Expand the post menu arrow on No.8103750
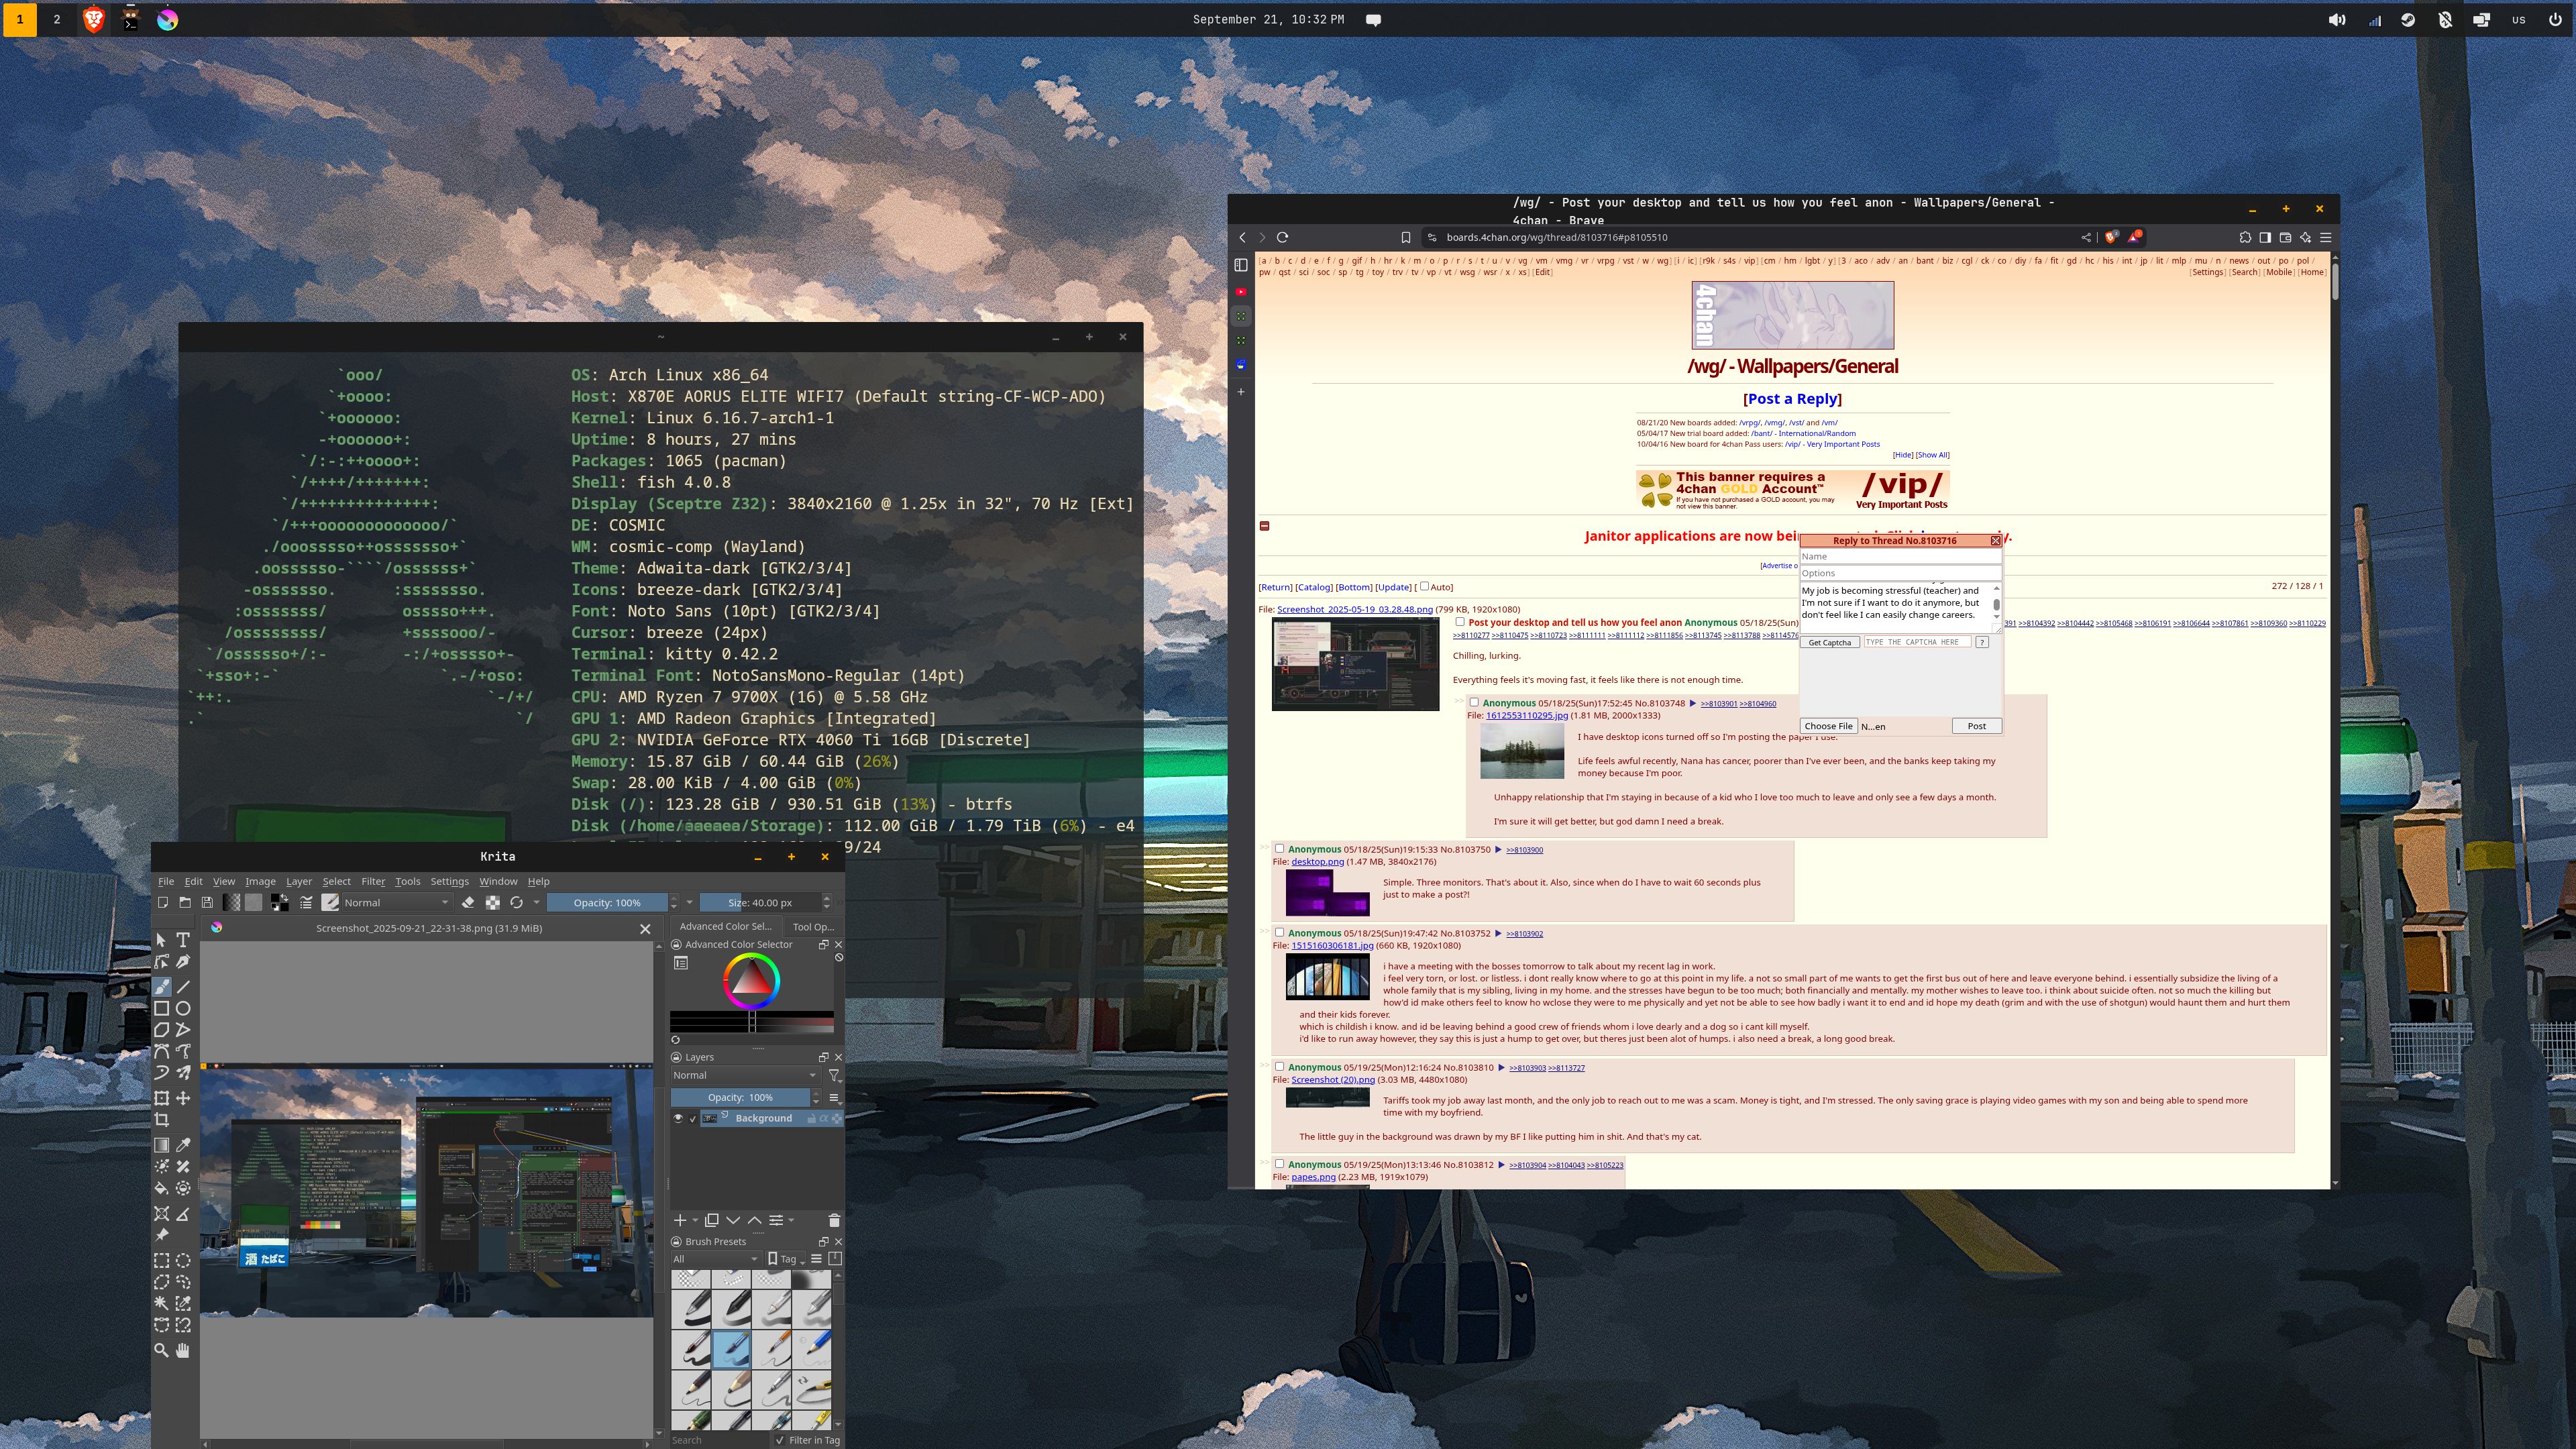 (x=1498, y=849)
